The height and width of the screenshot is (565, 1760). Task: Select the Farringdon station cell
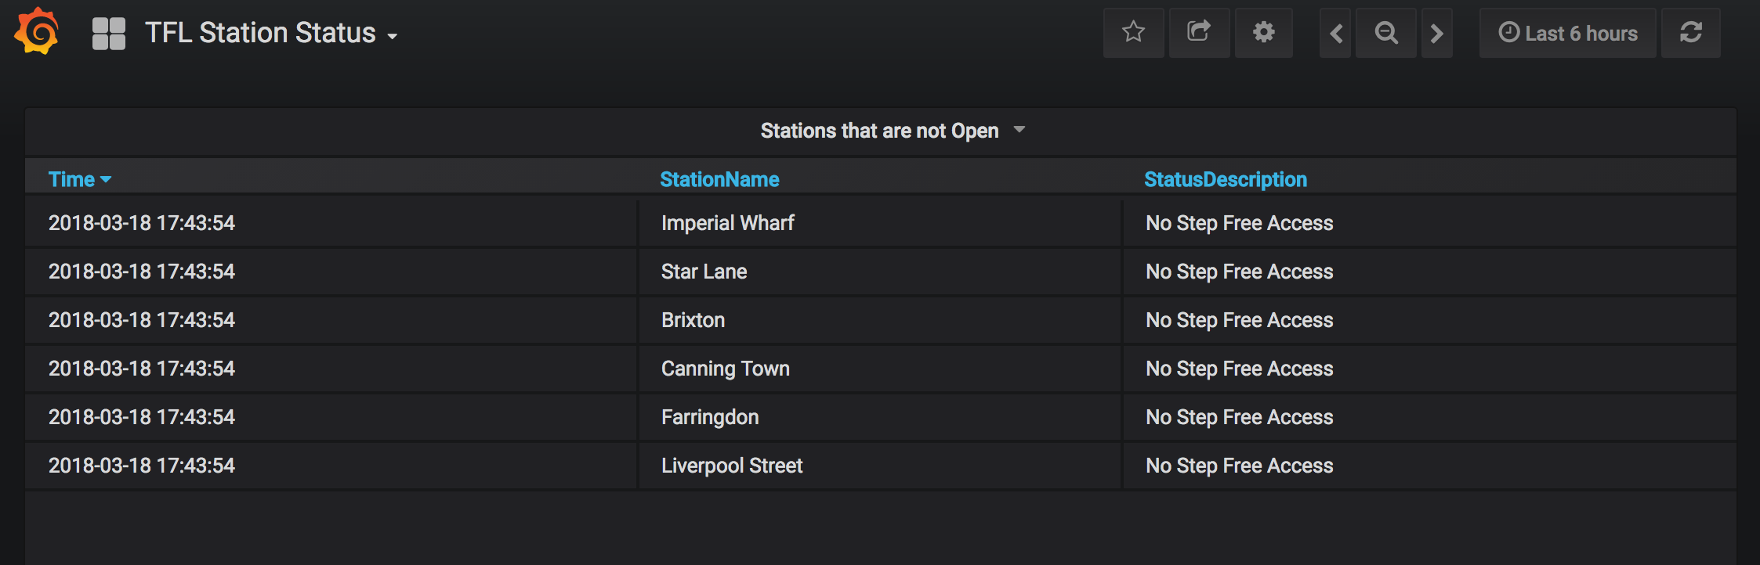(x=880, y=417)
